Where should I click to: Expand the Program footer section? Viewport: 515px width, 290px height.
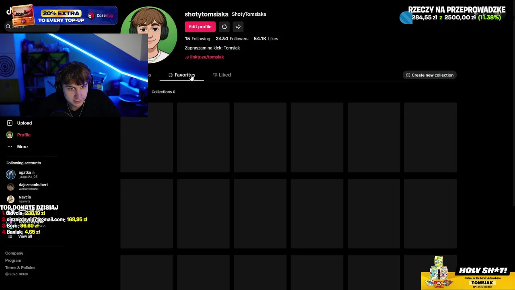pyautogui.click(x=13, y=261)
